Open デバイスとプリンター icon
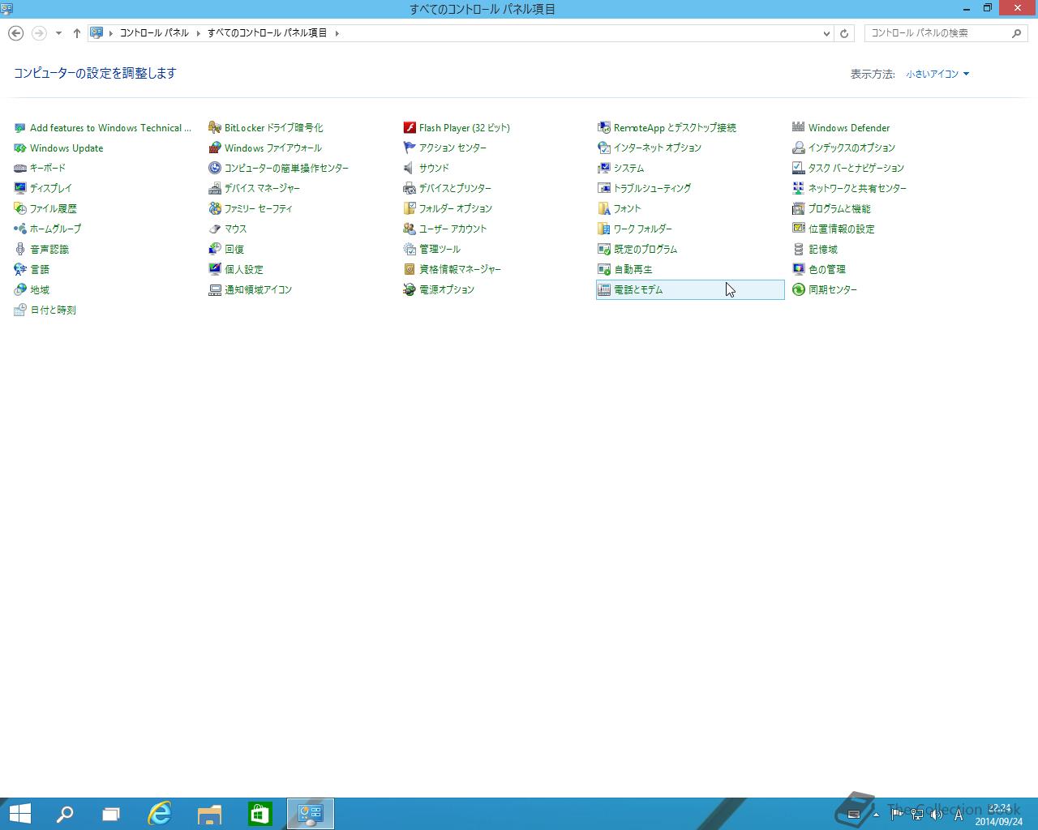 point(410,188)
